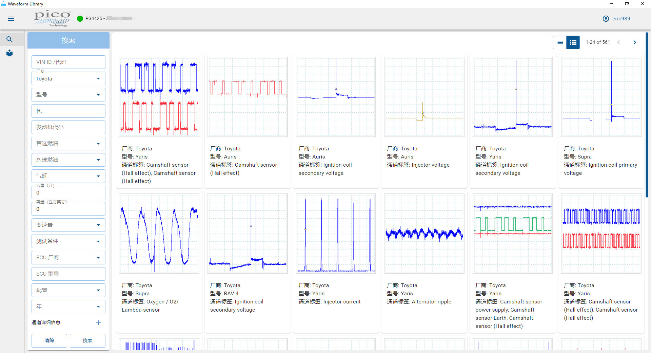Go to next page of results
651x353 pixels.
635,42
